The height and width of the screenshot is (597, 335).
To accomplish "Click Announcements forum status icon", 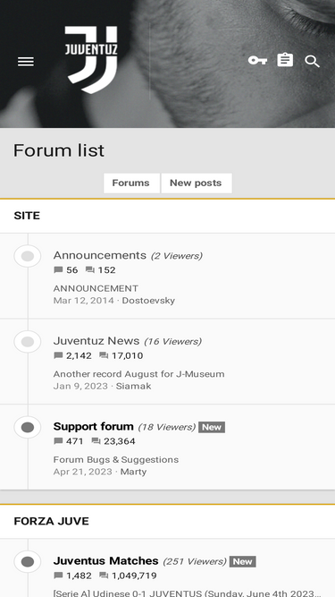I will [28, 256].
